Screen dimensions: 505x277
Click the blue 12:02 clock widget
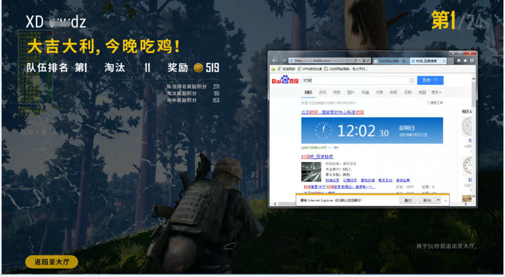[x=372, y=131]
